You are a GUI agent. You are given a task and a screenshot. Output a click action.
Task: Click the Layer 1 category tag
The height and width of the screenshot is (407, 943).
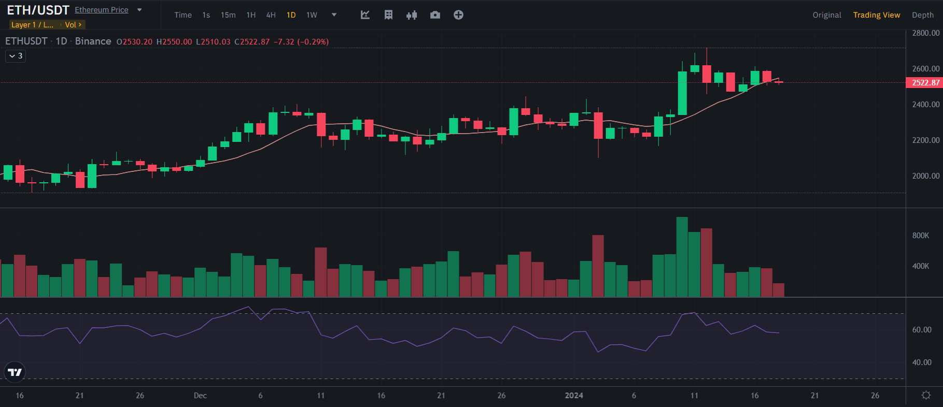[32, 25]
